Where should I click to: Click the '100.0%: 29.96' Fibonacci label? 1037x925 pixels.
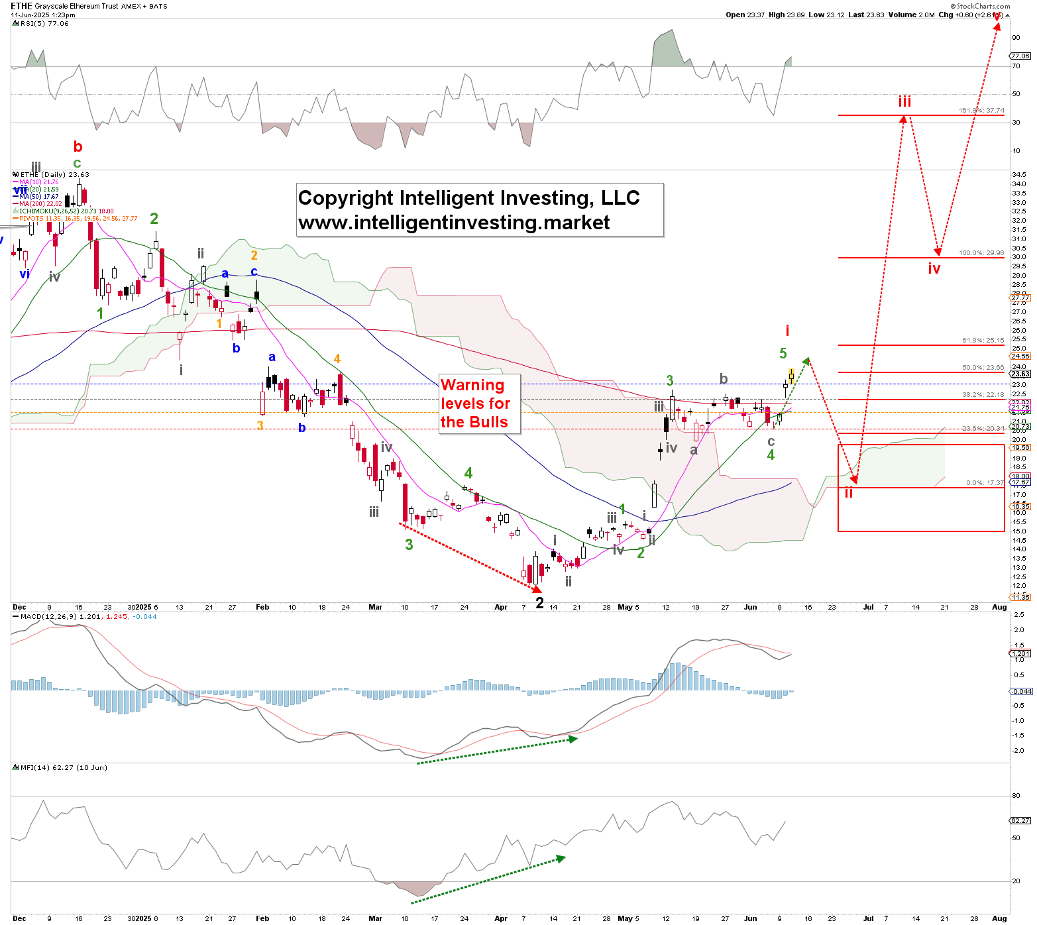click(981, 253)
